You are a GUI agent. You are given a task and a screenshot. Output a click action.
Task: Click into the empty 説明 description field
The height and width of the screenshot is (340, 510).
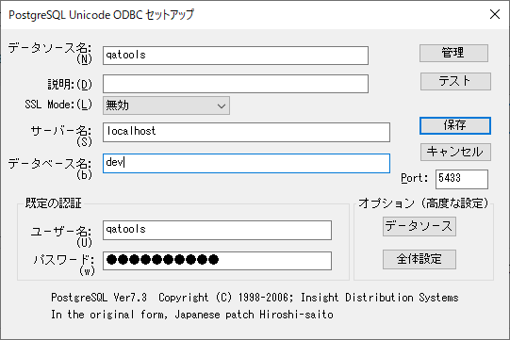click(x=236, y=84)
